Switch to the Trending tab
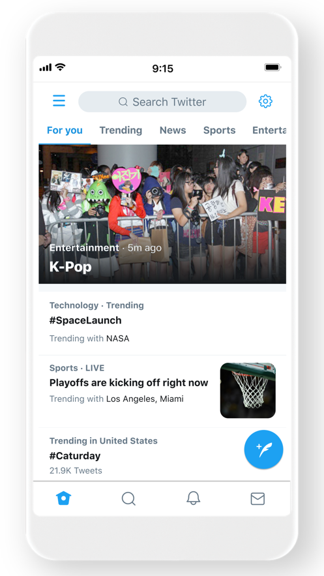Image resolution: width=324 pixels, height=576 pixels. coord(121,130)
